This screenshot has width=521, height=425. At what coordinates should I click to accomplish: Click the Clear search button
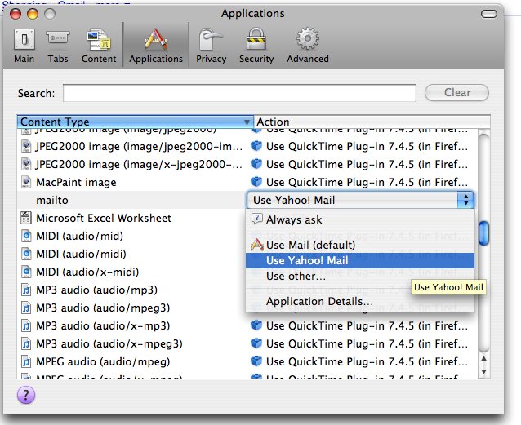pyautogui.click(x=456, y=93)
